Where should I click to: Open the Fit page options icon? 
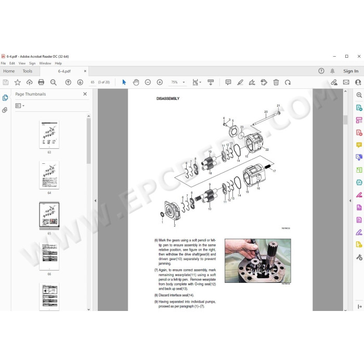click(197, 82)
